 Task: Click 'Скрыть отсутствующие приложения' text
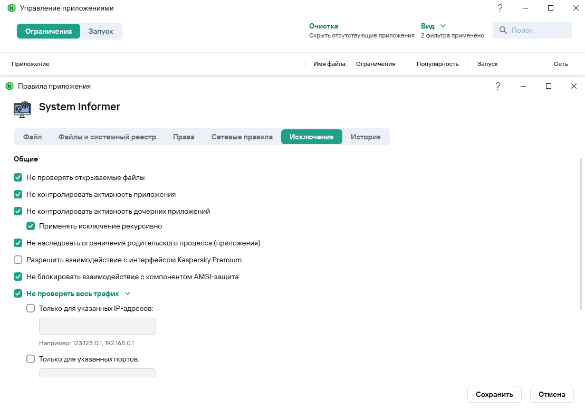tap(361, 35)
